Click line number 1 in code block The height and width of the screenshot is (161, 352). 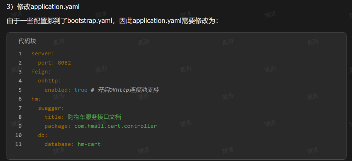(x=20, y=54)
